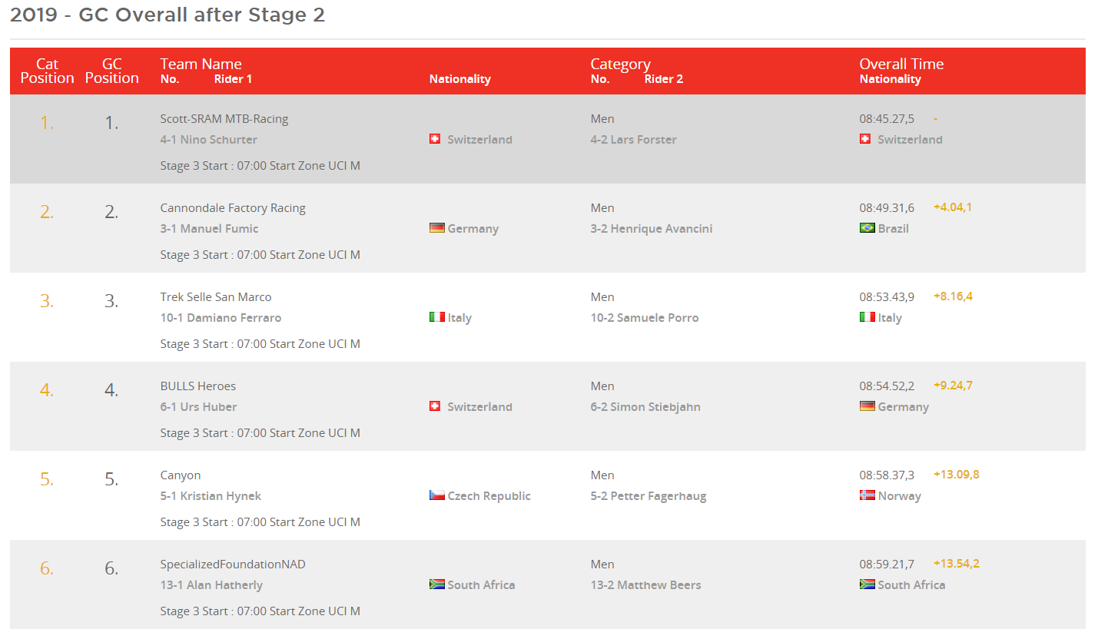
Task: Click the Swiss flag beside Nino Schurter
Action: point(435,139)
